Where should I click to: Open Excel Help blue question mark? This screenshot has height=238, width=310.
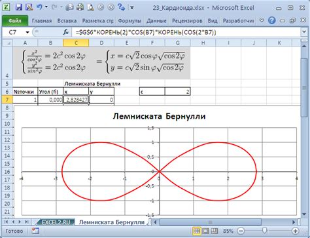(x=271, y=20)
